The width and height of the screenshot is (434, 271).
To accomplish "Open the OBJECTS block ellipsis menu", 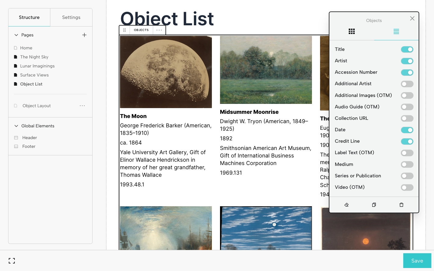I will (159, 30).
